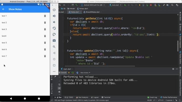The image size is (182, 102).
Task: Open main.dart run configuration dropdown
Action: 115,5
